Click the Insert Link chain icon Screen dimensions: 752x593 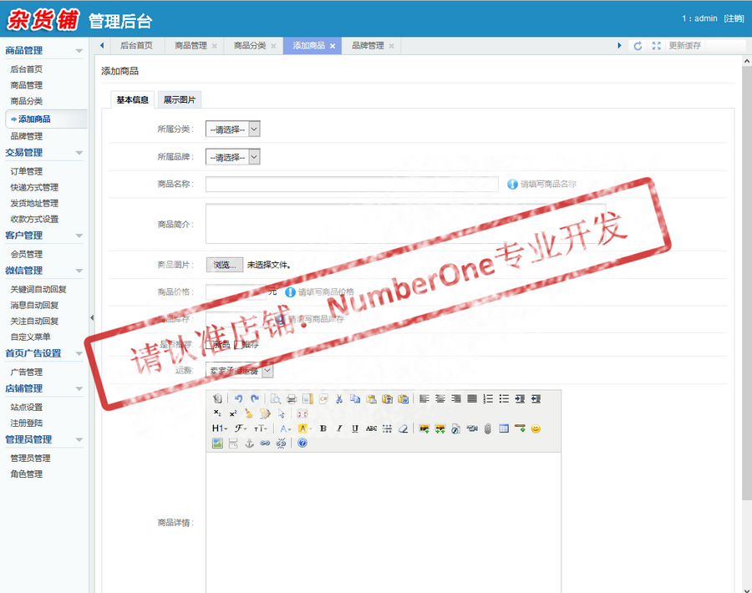click(x=262, y=443)
